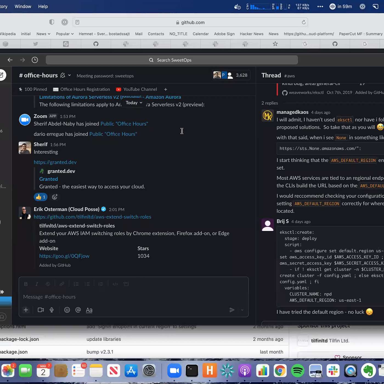
Task: Open the Popular bookmarks dropdown
Action: tap(65, 34)
